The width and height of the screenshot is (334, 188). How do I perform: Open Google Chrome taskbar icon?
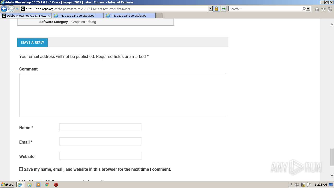47,185
